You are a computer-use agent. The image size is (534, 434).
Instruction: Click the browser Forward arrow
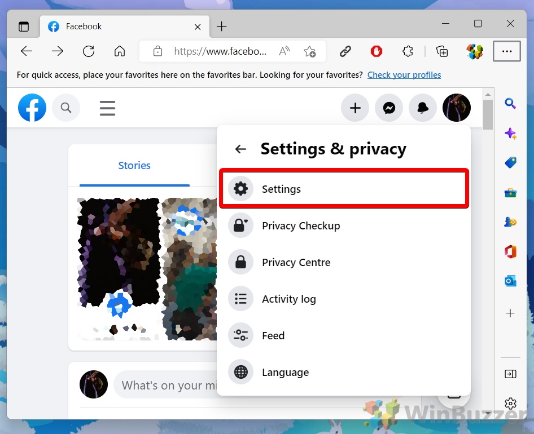pos(58,51)
